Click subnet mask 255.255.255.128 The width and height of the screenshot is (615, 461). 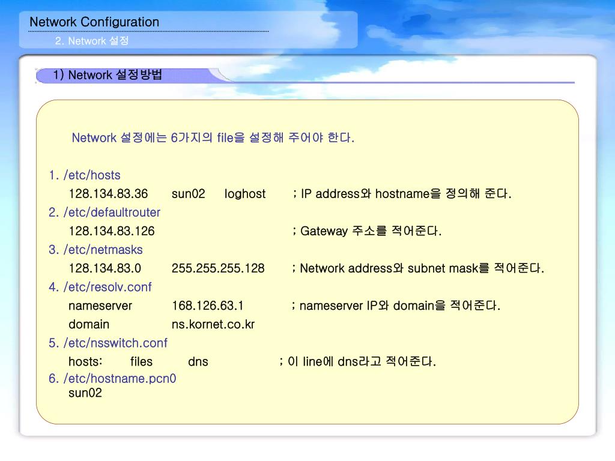click(x=218, y=268)
